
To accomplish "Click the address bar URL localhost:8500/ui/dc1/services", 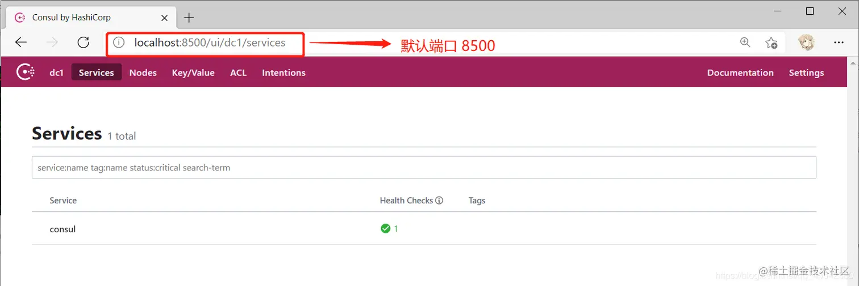I will (210, 42).
